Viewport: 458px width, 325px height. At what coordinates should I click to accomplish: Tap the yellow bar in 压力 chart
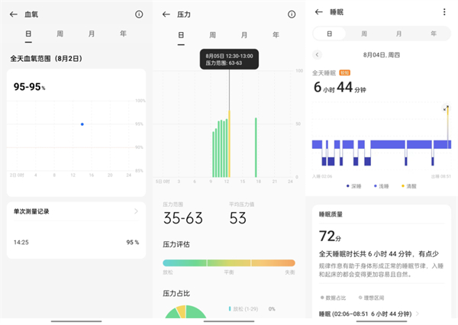229,145
